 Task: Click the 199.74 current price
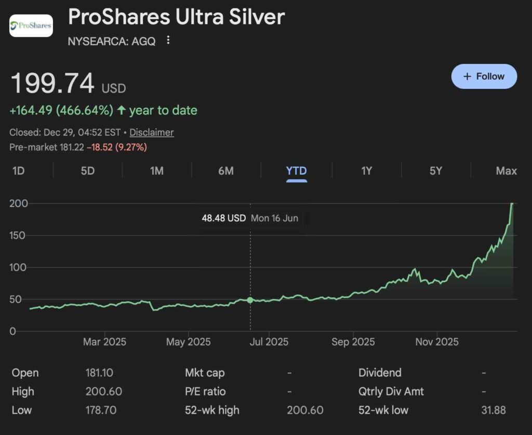point(52,84)
